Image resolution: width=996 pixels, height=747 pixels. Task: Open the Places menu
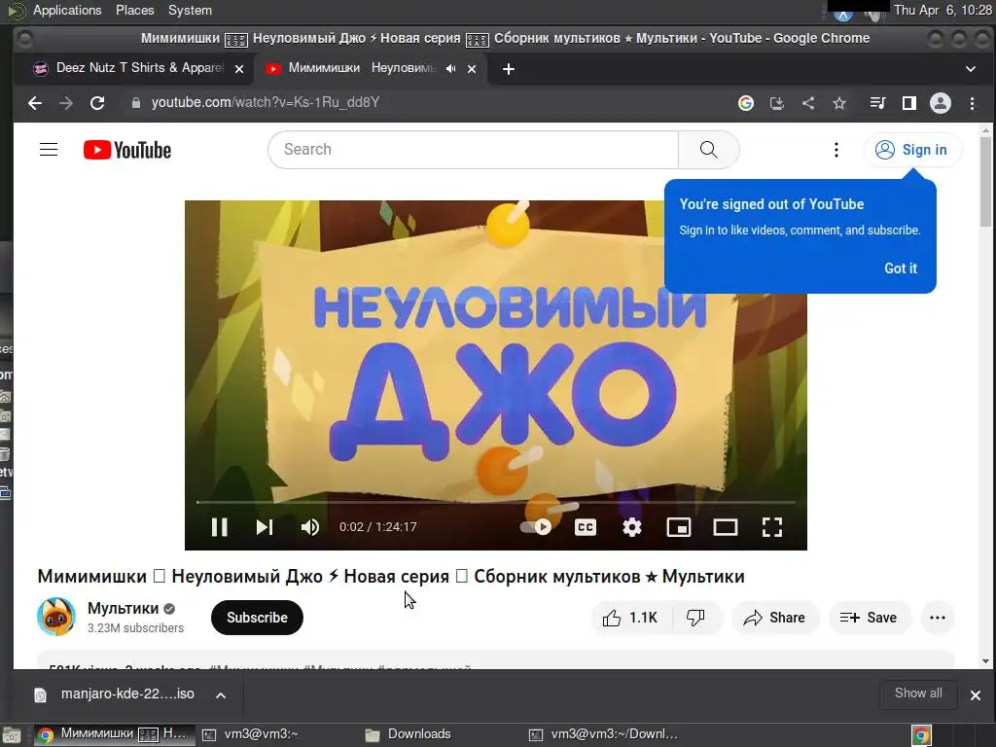[x=134, y=10]
